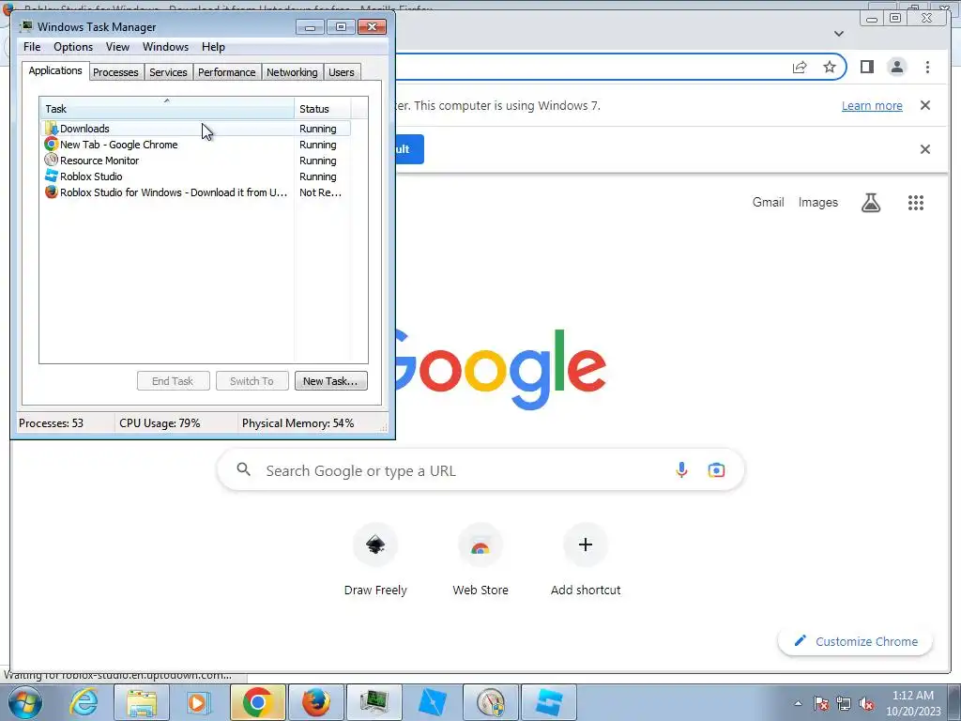
Task: Open Search Labs flask icon
Action: (x=871, y=203)
